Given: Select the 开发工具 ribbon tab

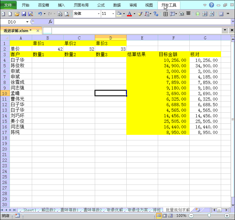Looking at the screenshot, I should click(x=169, y=5).
